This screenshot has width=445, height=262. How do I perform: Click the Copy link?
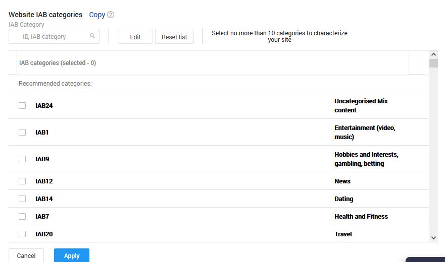97,15
